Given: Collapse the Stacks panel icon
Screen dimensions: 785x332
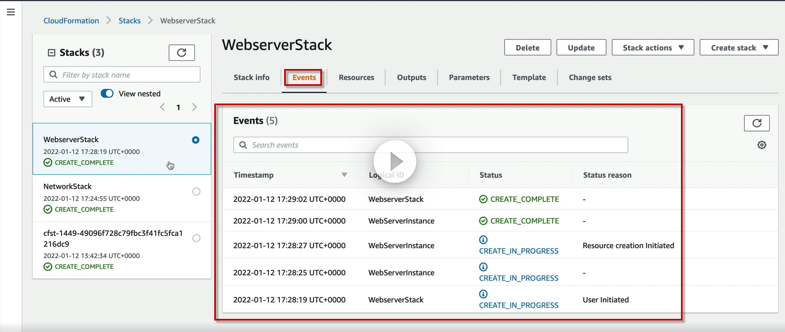Looking at the screenshot, I should 51,53.
